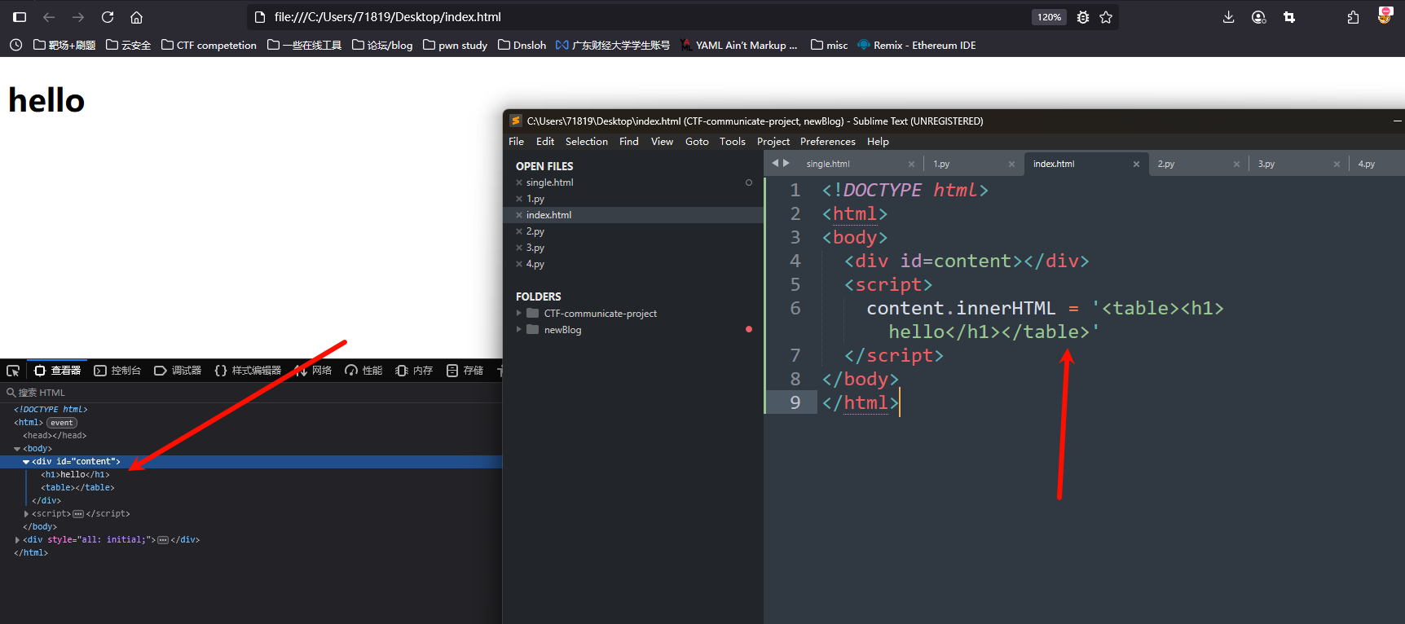This screenshot has height=624, width=1405.
Task: Expand the script node in inspector
Action: tap(26, 514)
